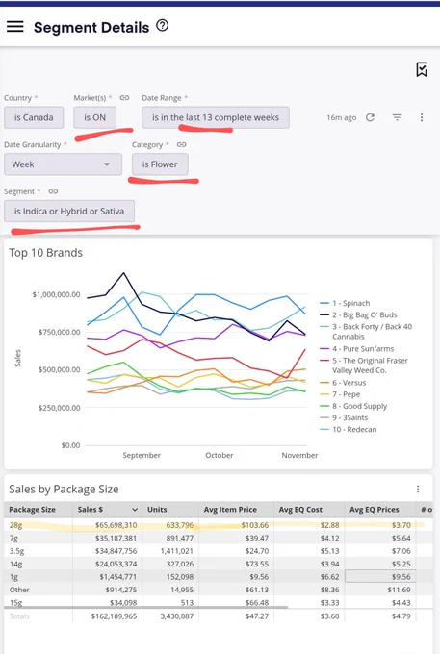Use the table's horizontal scrollbar
Screen dimensions: 440x654
146,607
